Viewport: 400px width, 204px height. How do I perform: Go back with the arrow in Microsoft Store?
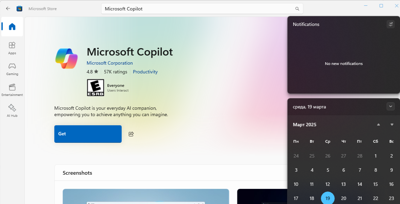[8, 8]
